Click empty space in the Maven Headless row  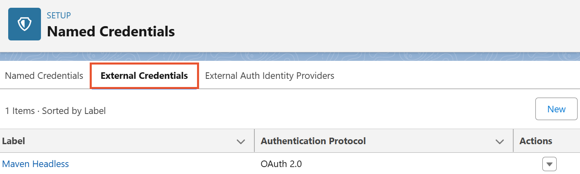164,164
